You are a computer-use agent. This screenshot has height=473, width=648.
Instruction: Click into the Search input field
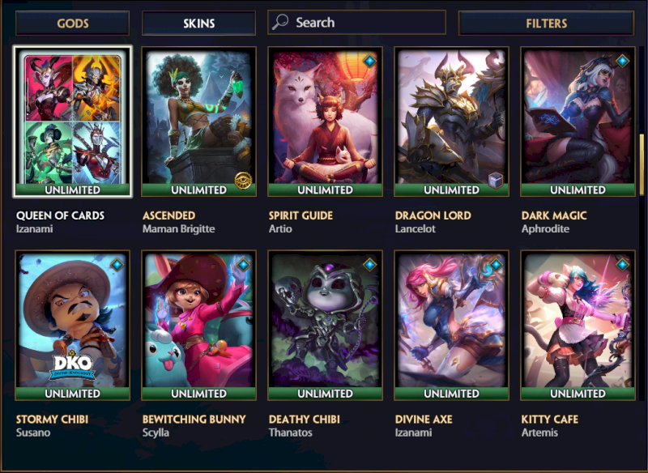click(x=356, y=23)
